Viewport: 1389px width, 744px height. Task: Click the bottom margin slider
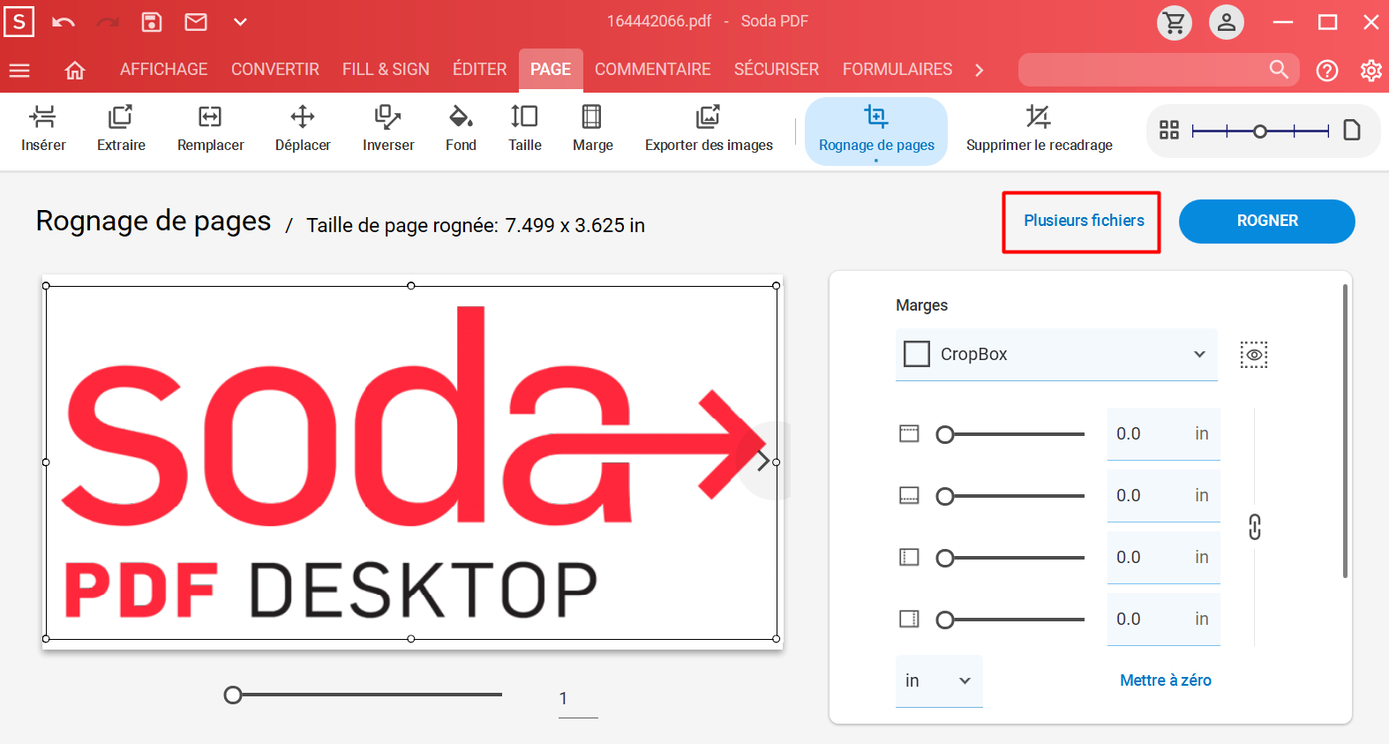click(1010, 496)
